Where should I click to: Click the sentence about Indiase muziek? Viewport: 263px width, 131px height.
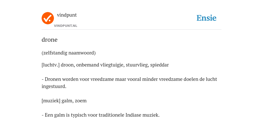[x=100, y=115]
